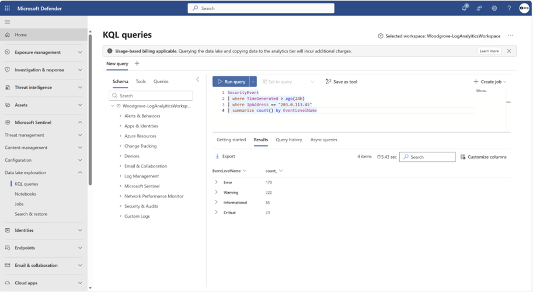Add a new query tab with plus icon
This screenshot has height=292, width=533.
point(137,63)
